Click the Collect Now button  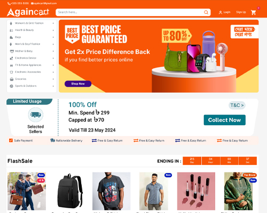pyautogui.click(x=225, y=120)
